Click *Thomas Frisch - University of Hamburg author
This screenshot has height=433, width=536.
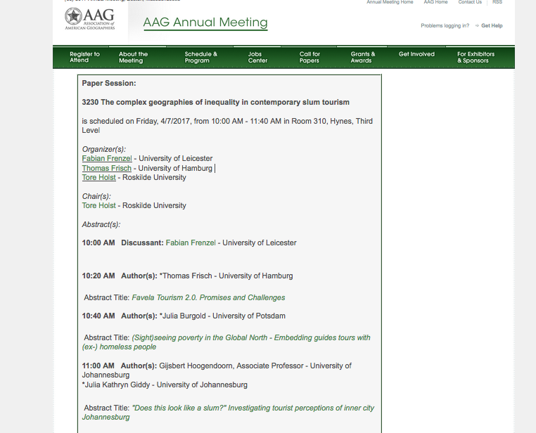(226, 276)
